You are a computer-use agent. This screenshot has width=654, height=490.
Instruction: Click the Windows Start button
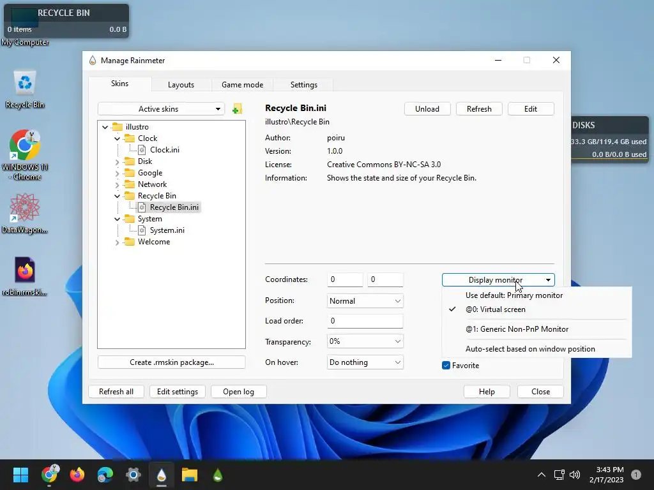pyautogui.click(x=20, y=475)
